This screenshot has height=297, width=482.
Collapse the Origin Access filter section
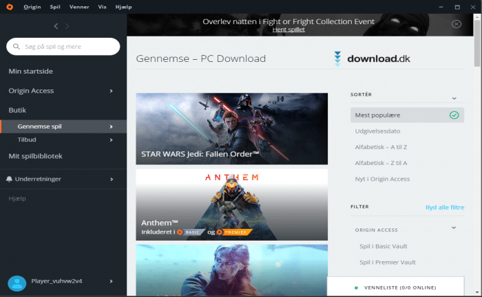pyautogui.click(x=454, y=228)
